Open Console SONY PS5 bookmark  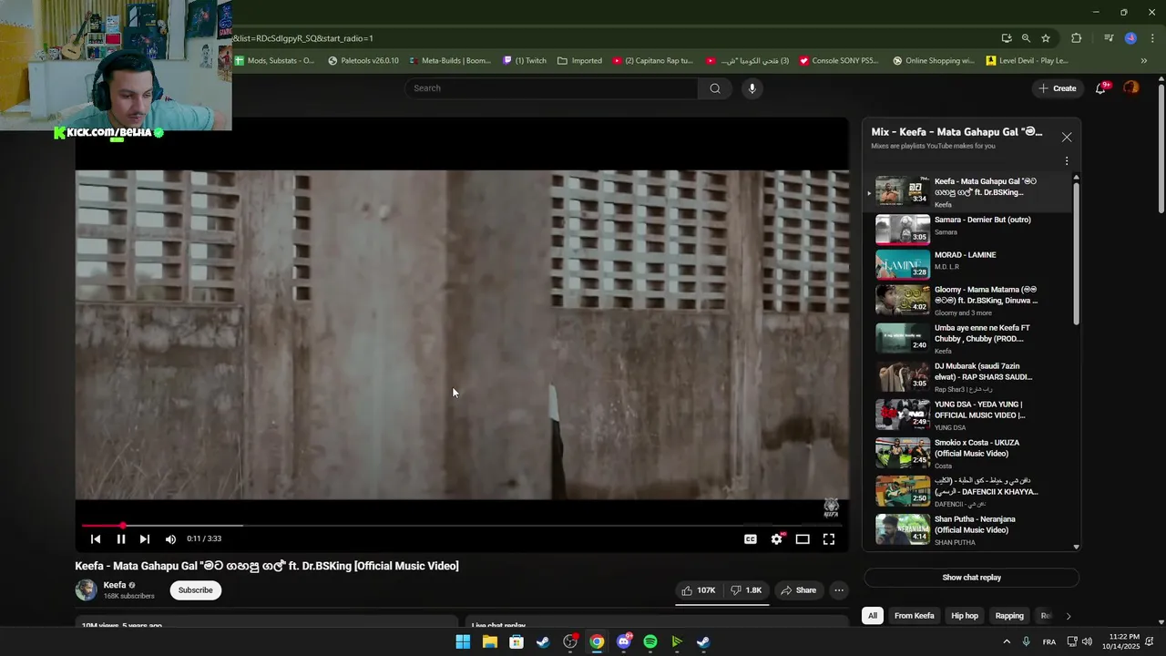tap(839, 61)
